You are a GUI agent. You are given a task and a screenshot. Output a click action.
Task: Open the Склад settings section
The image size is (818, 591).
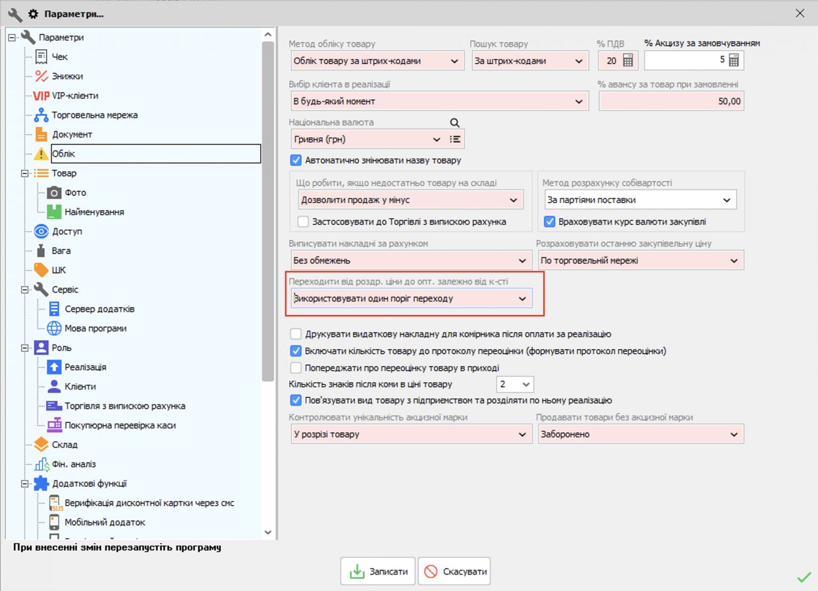coord(64,445)
